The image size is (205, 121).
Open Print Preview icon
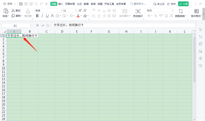pos(31,4)
